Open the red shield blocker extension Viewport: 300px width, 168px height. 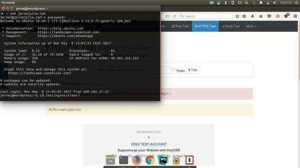tap(286, 16)
